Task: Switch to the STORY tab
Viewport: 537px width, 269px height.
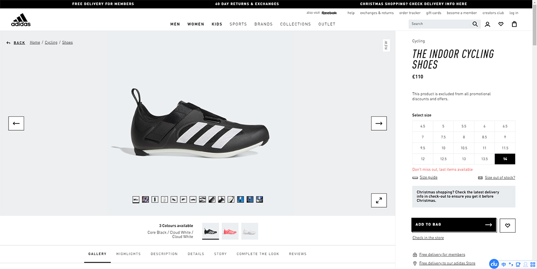Action: click(x=220, y=254)
